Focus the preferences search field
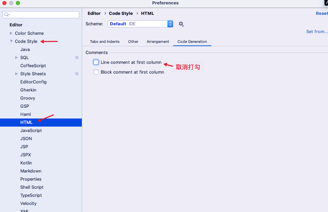Image resolution: width=328 pixels, height=212 pixels. pyautogui.click(x=41, y=15)
